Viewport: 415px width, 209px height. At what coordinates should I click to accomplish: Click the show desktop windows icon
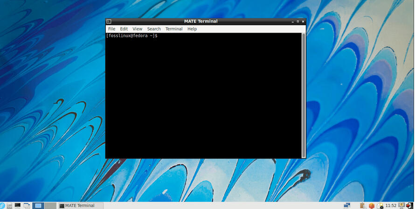point(27,205)
